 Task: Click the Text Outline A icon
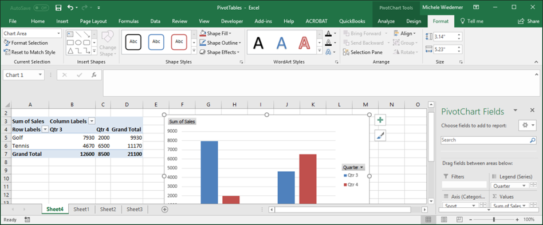coord(328,42)
